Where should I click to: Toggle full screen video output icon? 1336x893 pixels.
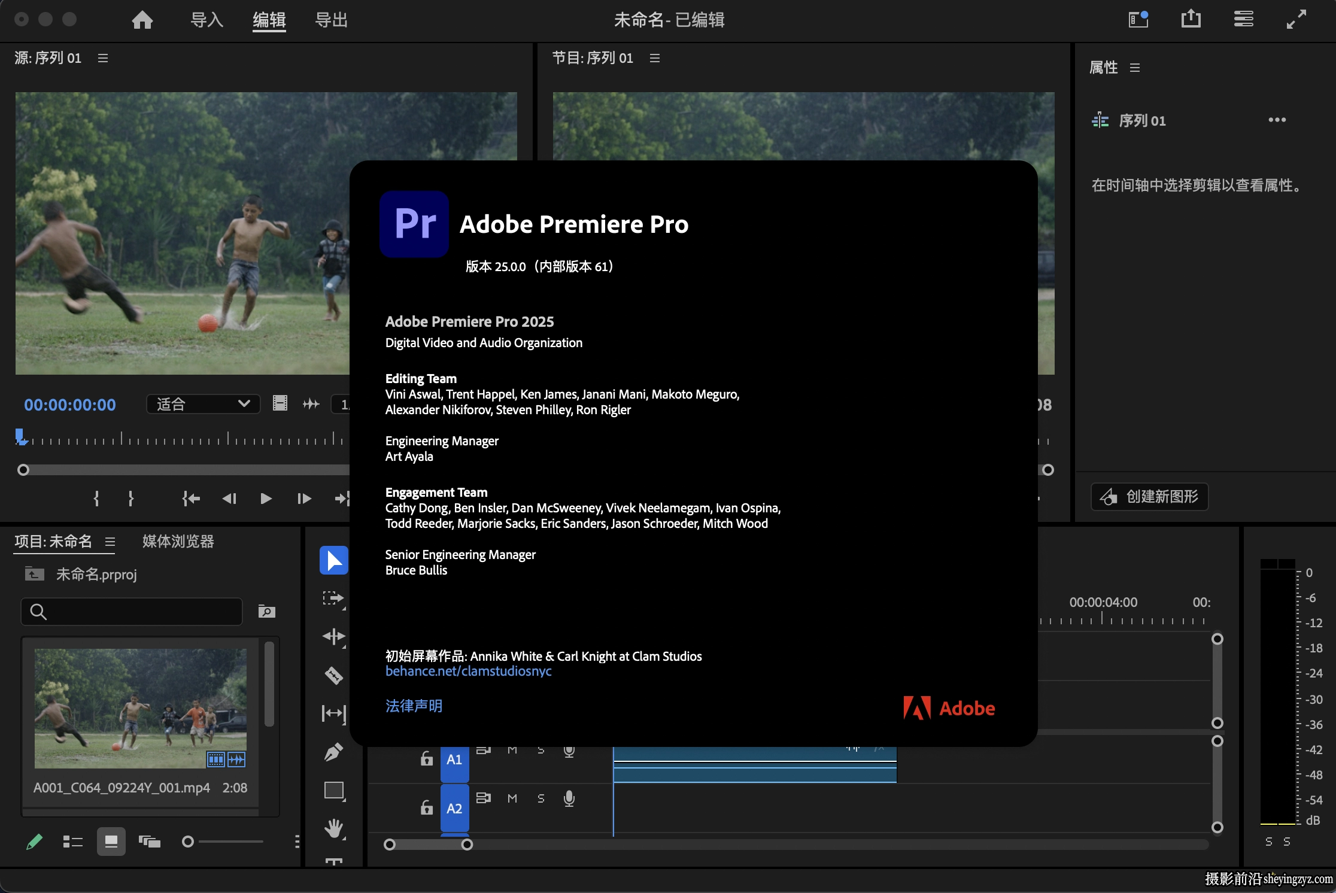pyautogui.click(x=1296, y=19)
